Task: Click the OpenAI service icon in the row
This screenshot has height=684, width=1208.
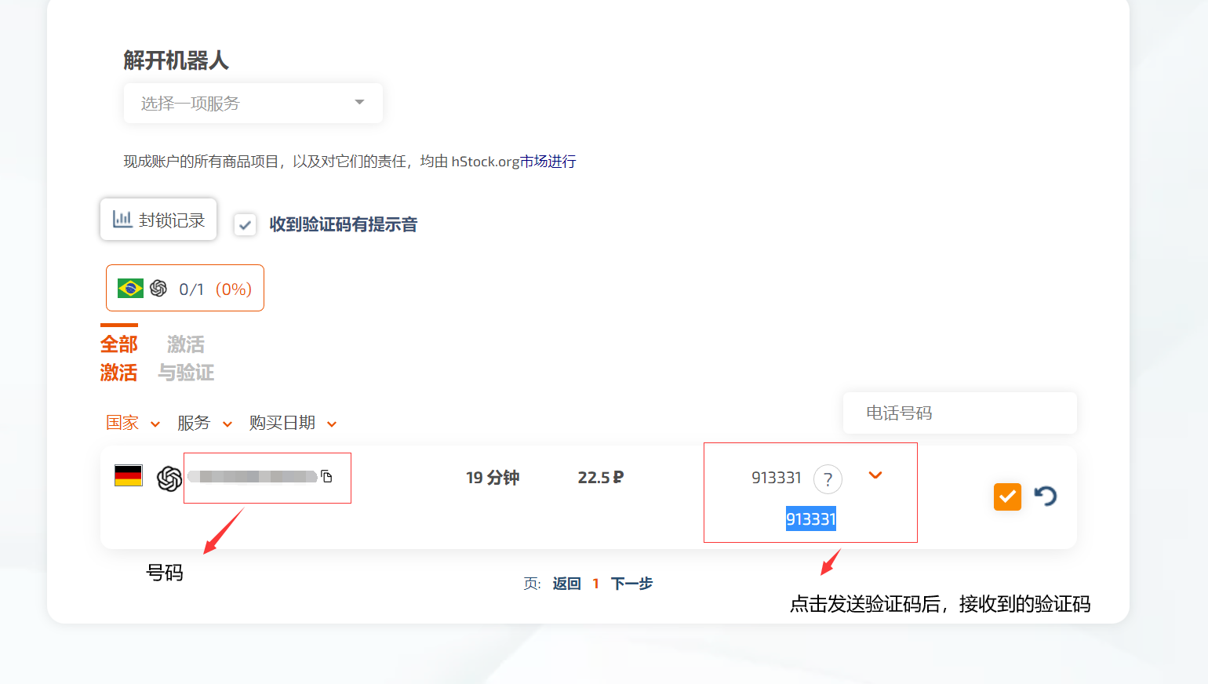Action: [x=169, y=478]
